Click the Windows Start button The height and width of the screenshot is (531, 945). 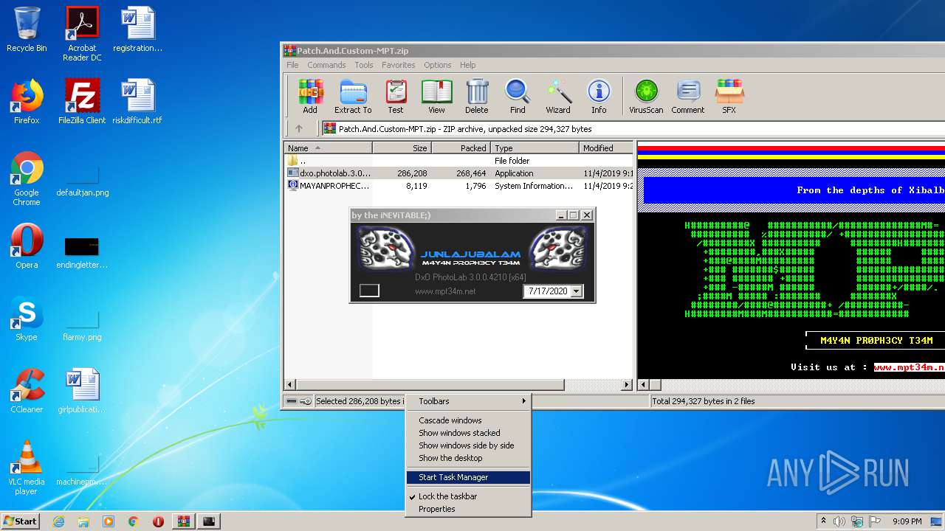20,521
